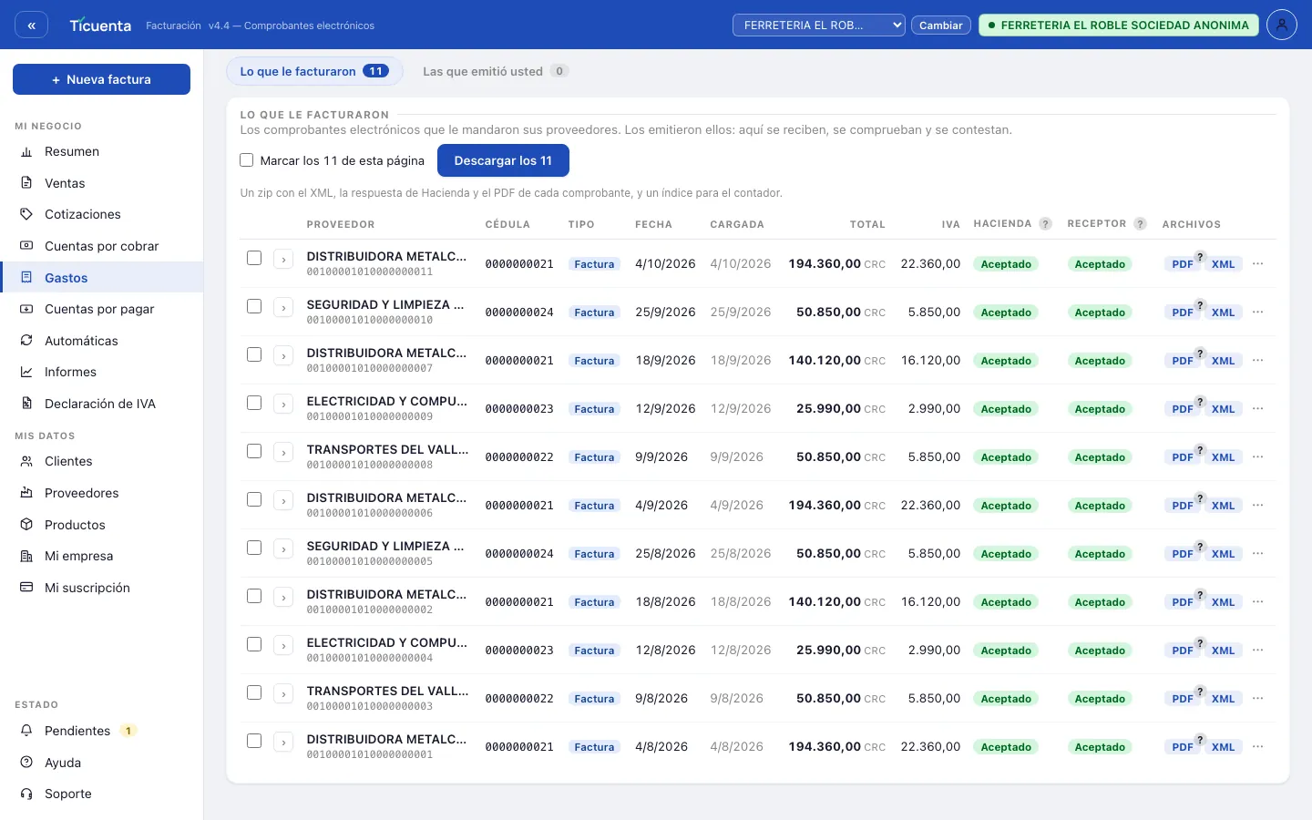
Task: Click the FERRETERIA EL ROBLE SOCIEDAD ANONIMA badge
Action: point(1119,26)
